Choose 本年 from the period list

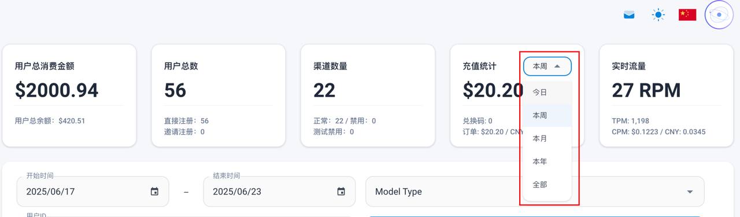[x=547, y=161]
